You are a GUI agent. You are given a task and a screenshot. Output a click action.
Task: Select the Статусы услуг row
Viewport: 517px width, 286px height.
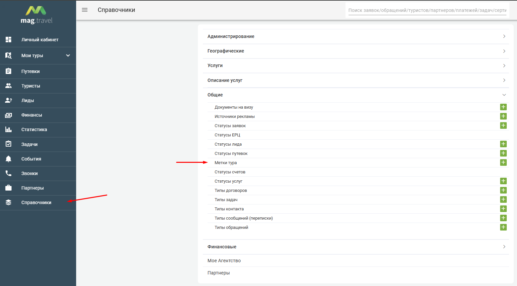coord(358,181)
